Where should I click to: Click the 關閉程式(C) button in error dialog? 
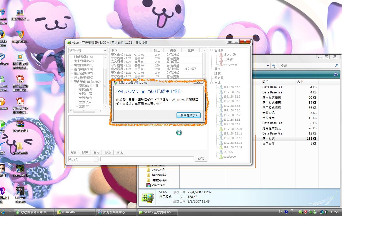pyautogui.click(x=188, y=115)
